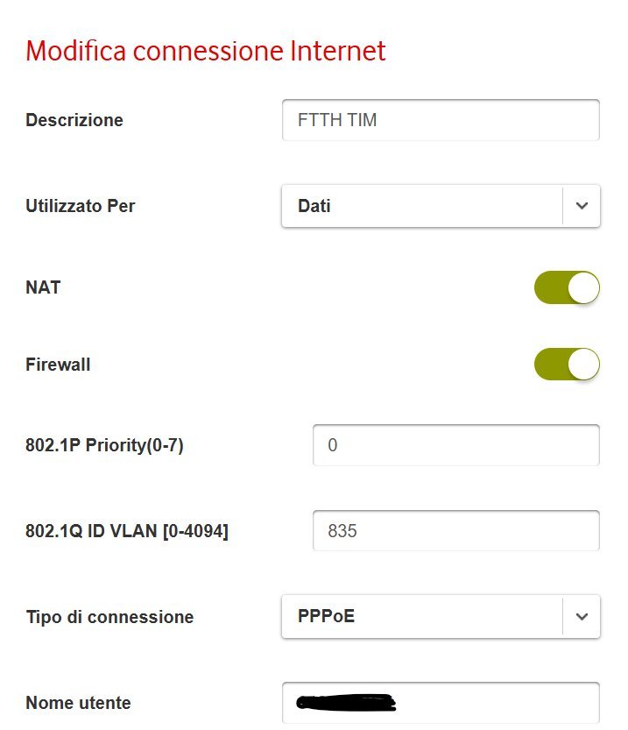
Task: Focus the 802.1P Priority input box
Action: point(455,445)
